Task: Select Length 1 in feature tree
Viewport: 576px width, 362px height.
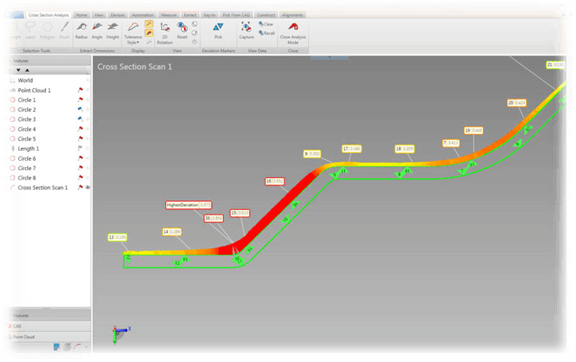Action: point(28,148)
